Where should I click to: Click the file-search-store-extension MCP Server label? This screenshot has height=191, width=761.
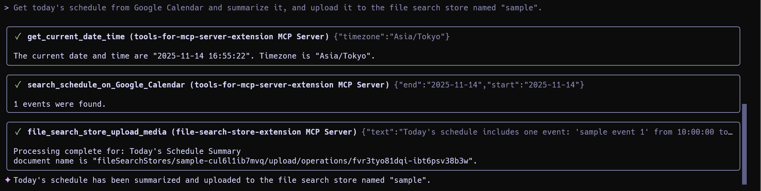pos(264,132)
